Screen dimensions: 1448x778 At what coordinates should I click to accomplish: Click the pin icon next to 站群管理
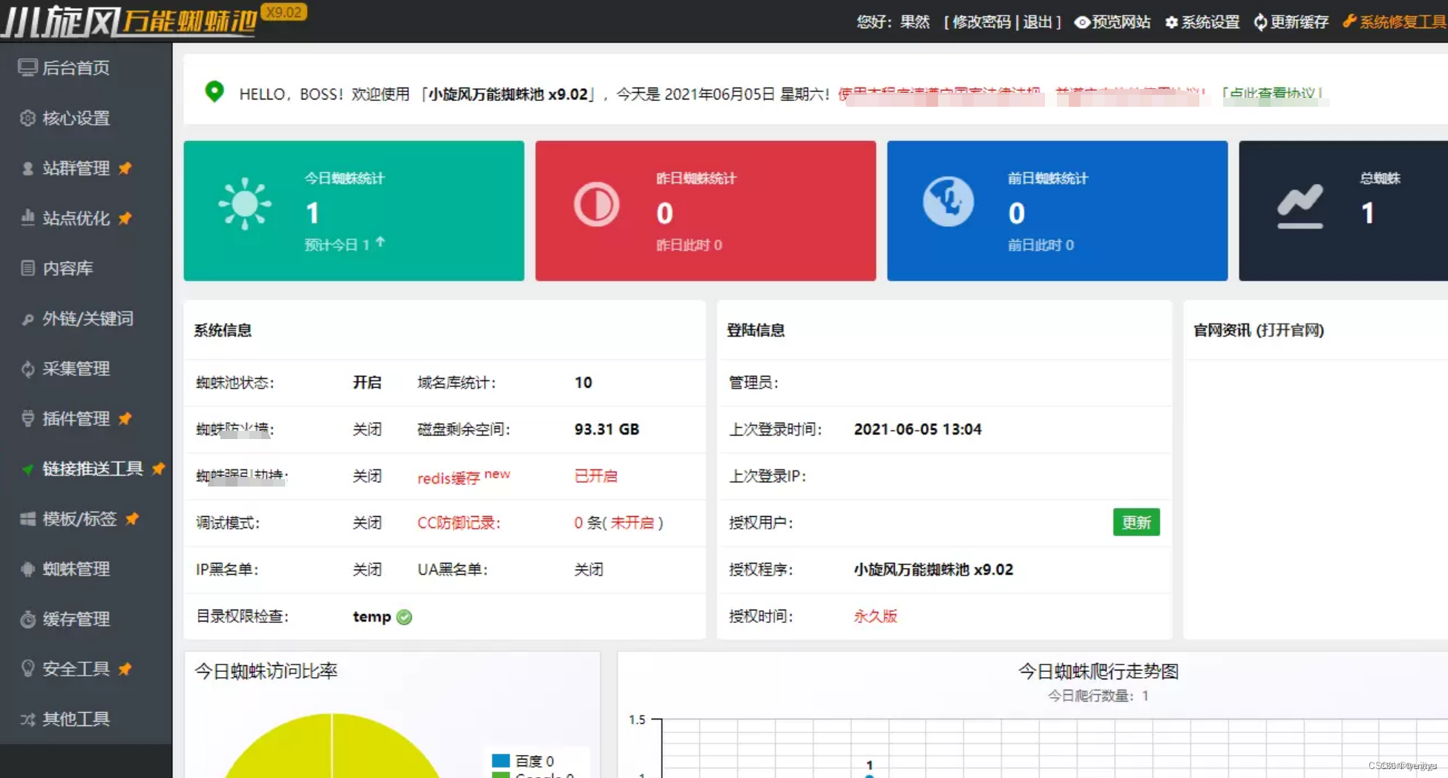125,168
